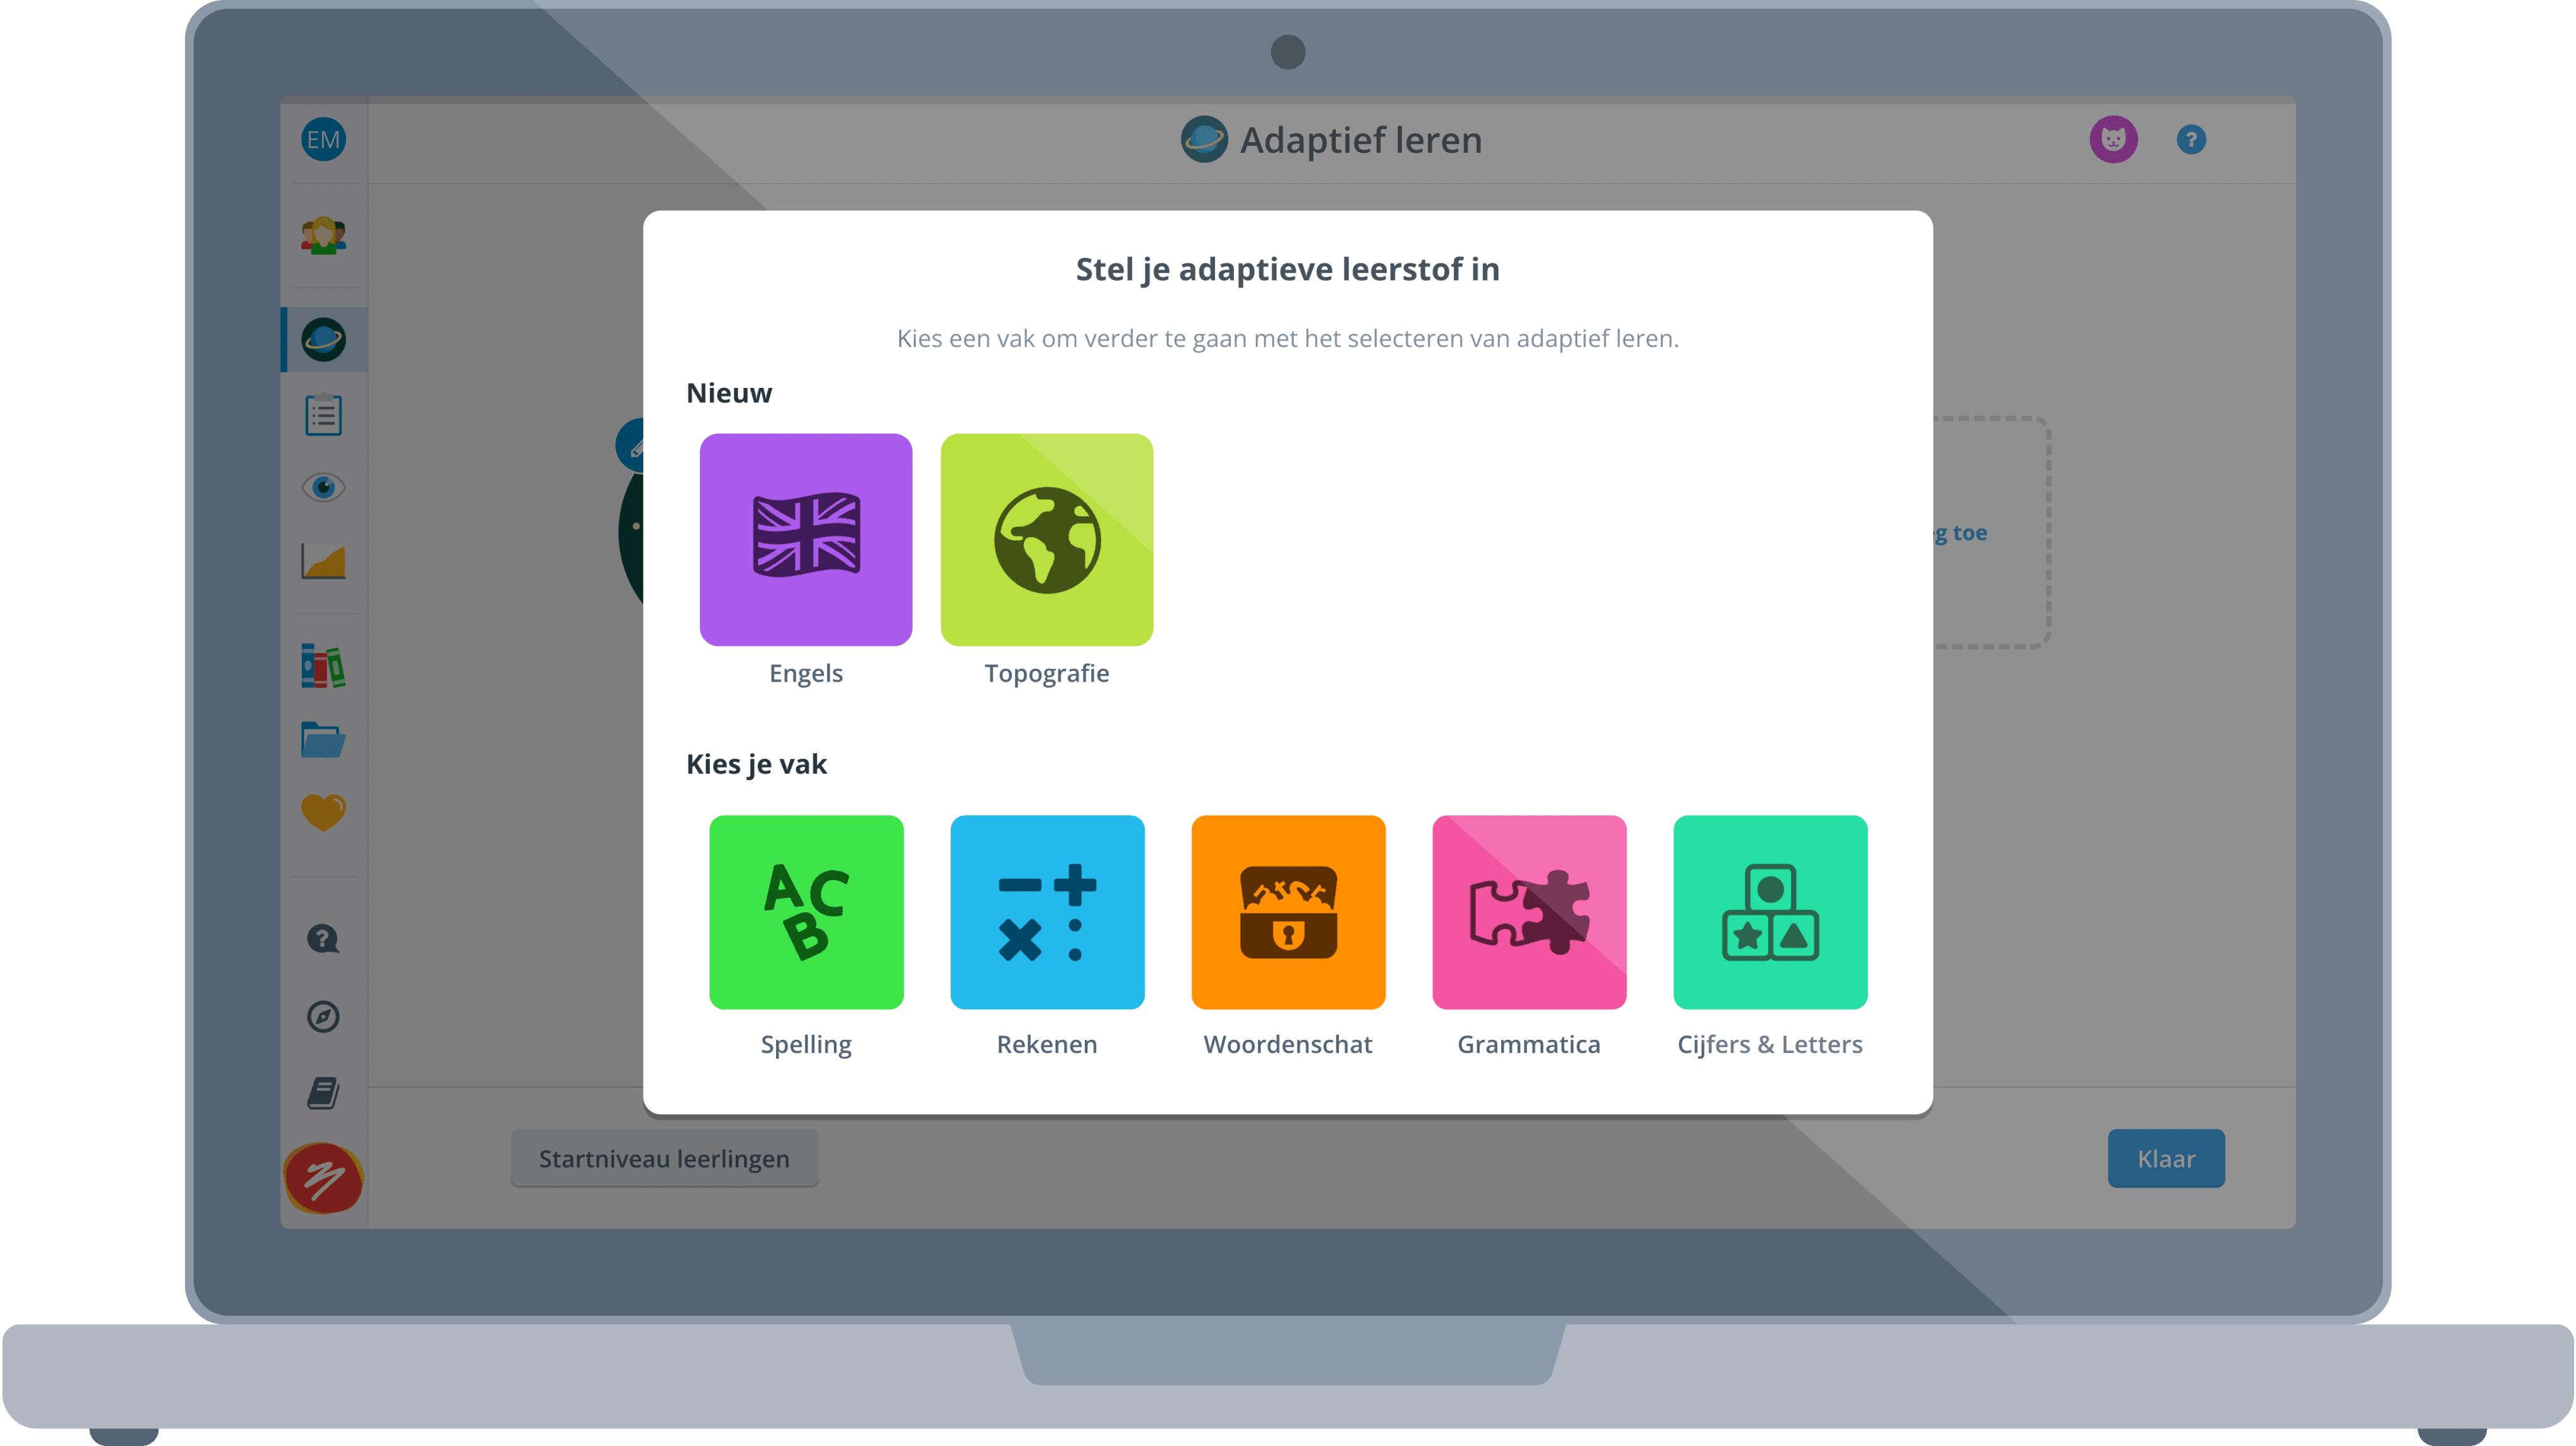Image resolution: width=2576 pixels, height=1446 pixels.
Task: Click the red logo at sidebar bottom
Action: 323,1178
